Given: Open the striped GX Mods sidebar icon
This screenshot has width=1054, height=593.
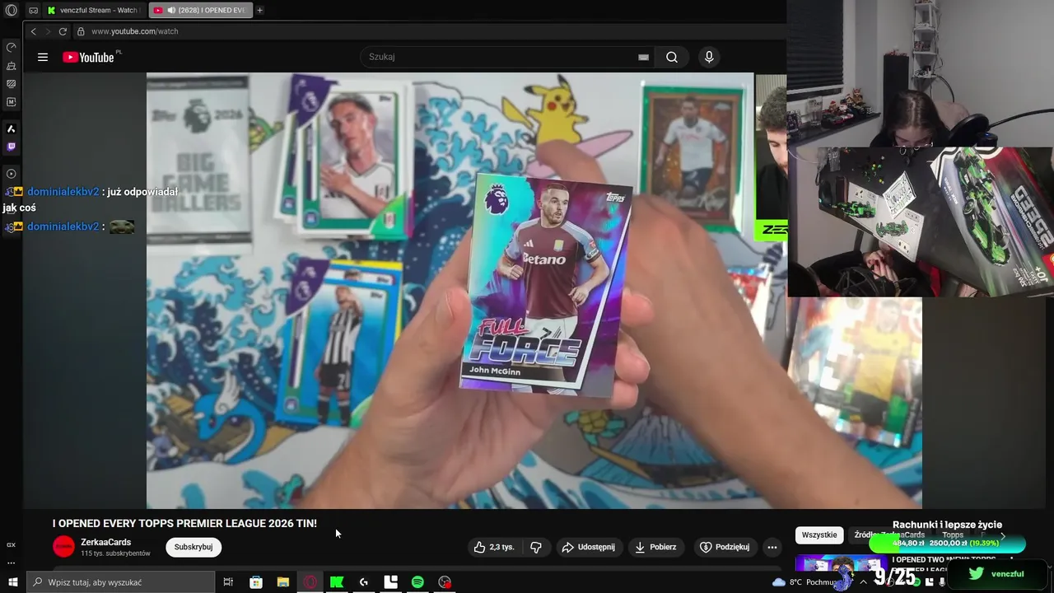Looking at the screenshot, I should click(x=11, y=84).
